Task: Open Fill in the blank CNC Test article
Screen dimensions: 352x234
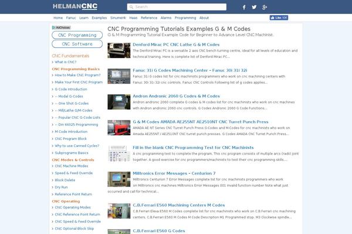Action: point(193,147)
